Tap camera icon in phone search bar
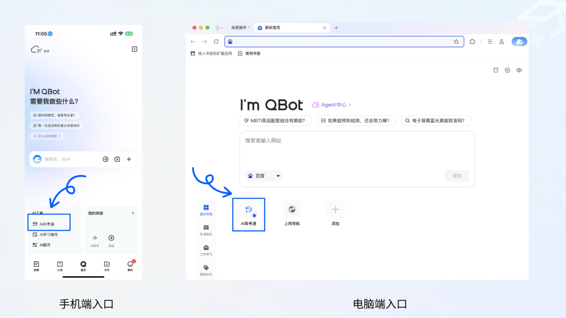The width and height of the screenshot is (566, 318). [x=117, y=159]
